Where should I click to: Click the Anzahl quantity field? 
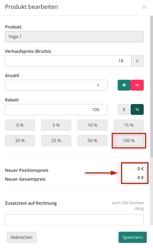(x=56, y=85)
